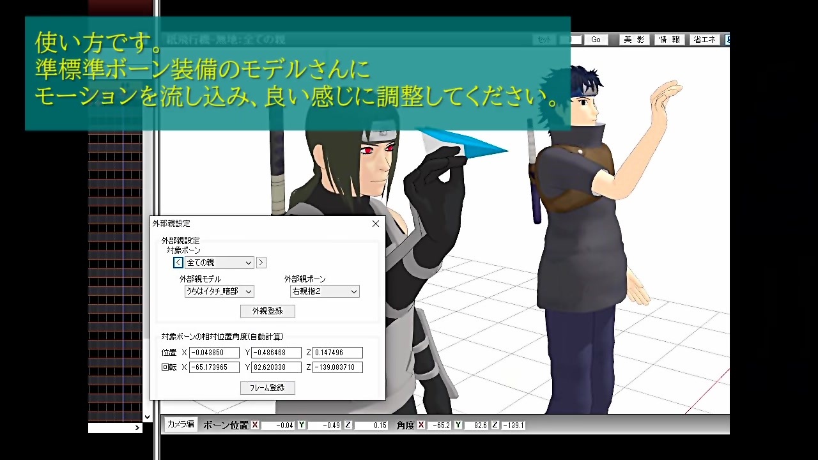The width and height of the screenshot is (818, 460).
Task: Click the Go frame jump button
Action: pos(596,40)
